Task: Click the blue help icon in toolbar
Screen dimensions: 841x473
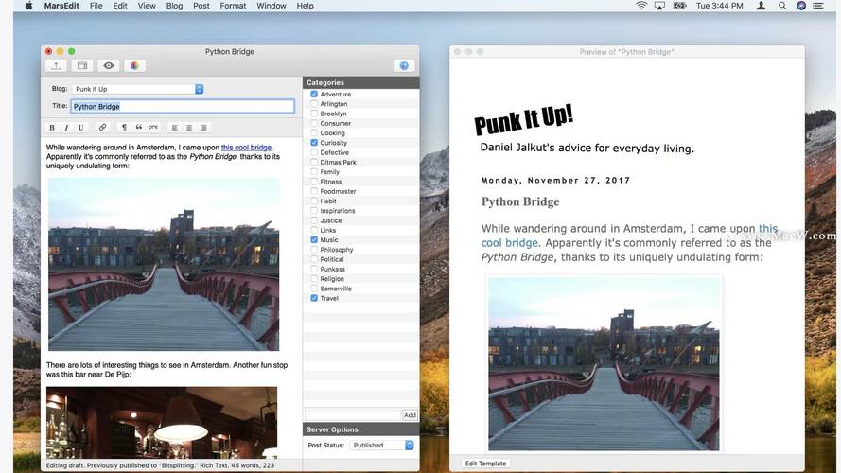Action: [x=404, y=65]
